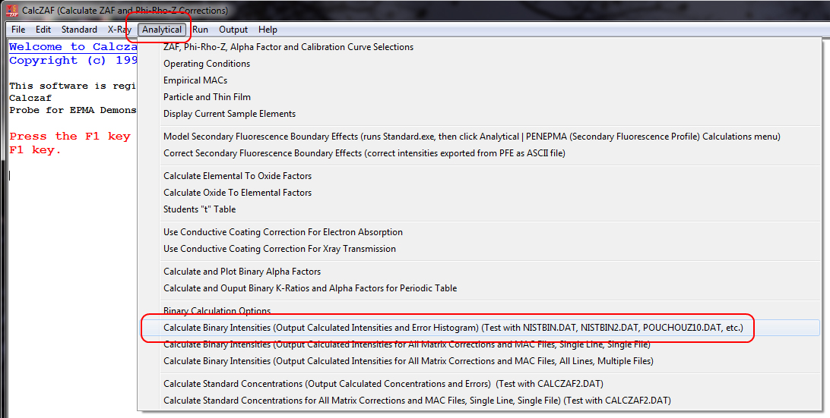Close the open Analytical menu
The image size is (830, 418).
point(161,30)
